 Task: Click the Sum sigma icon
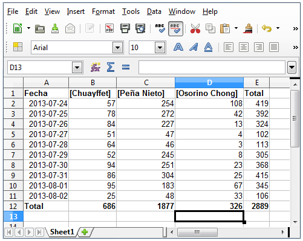point(111,67)
